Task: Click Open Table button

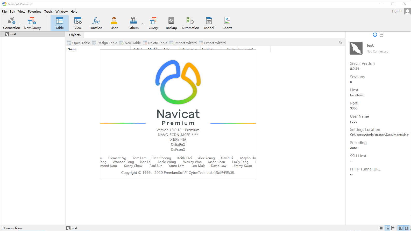Action: [79, 43]
